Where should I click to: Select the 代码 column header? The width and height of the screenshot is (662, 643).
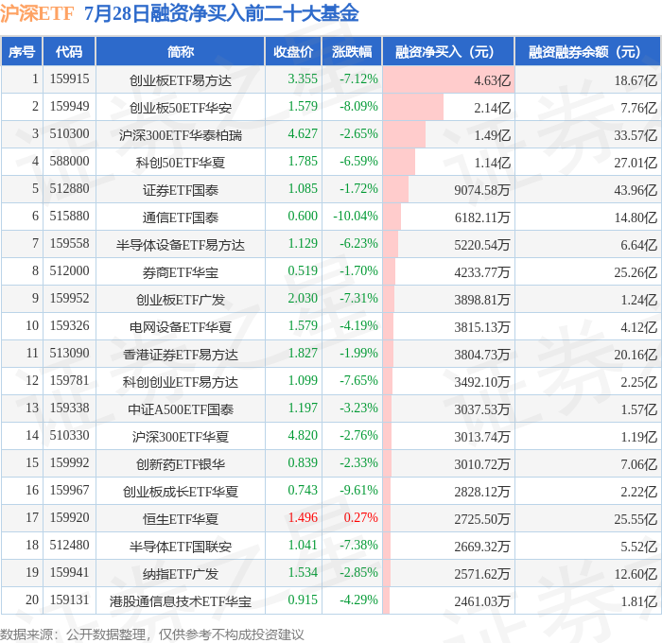69,51
